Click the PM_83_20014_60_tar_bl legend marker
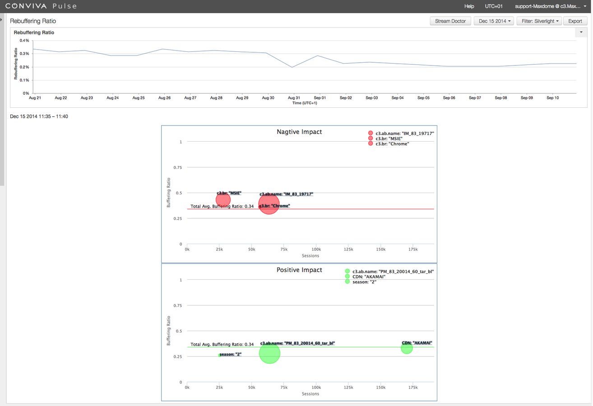 click(347, 272)
